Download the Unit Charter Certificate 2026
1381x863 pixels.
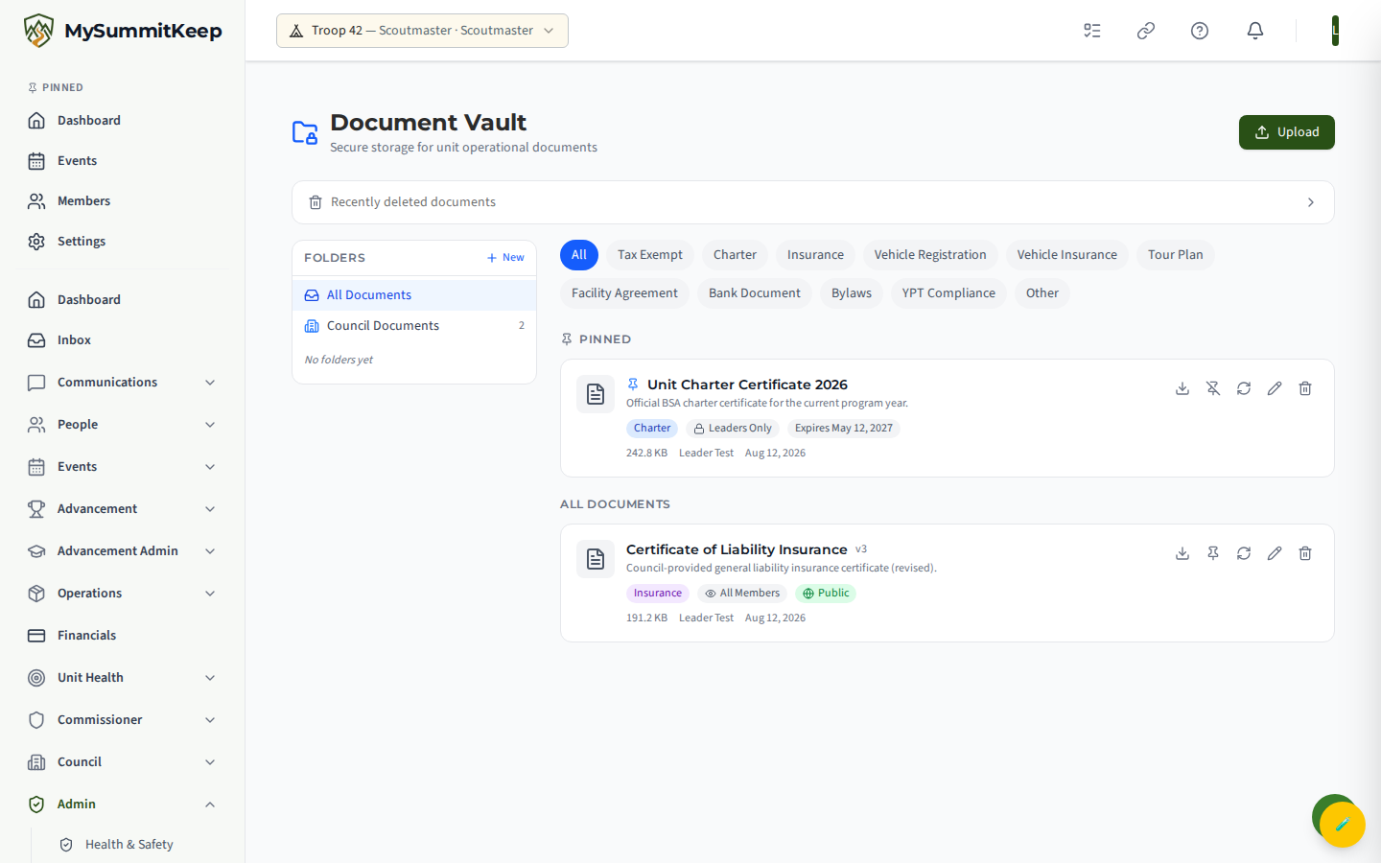click(x=1182, y=388)
